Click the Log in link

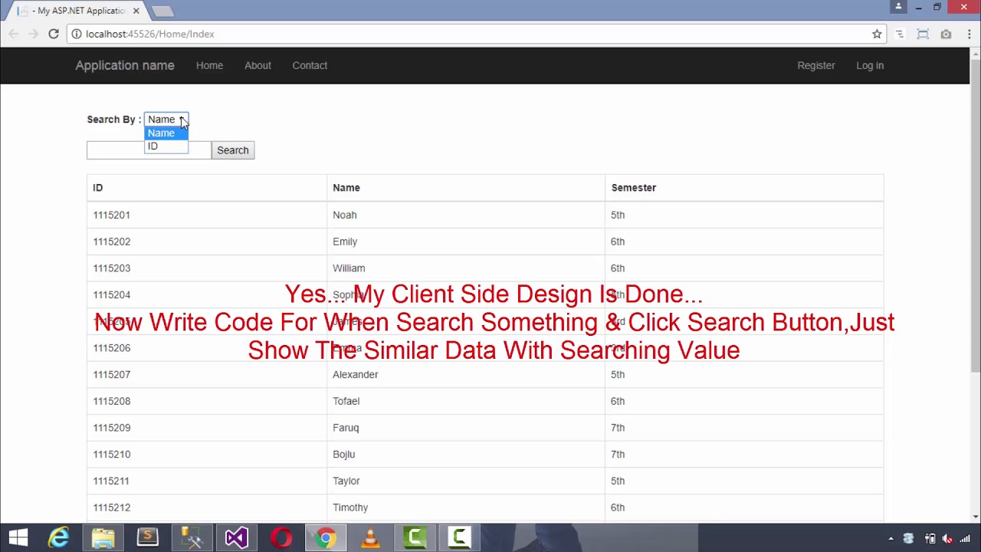pos(870,65)
